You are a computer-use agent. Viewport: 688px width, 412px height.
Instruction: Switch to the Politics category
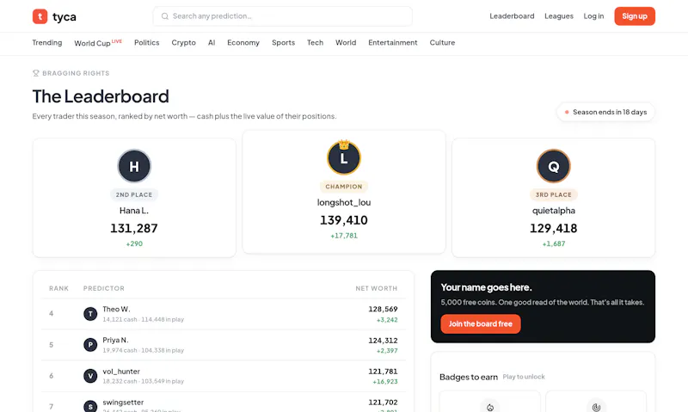tap(146, 42)
